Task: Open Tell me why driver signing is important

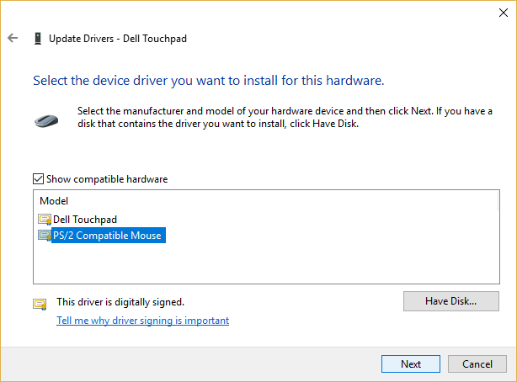Action: tap(143, 321)
